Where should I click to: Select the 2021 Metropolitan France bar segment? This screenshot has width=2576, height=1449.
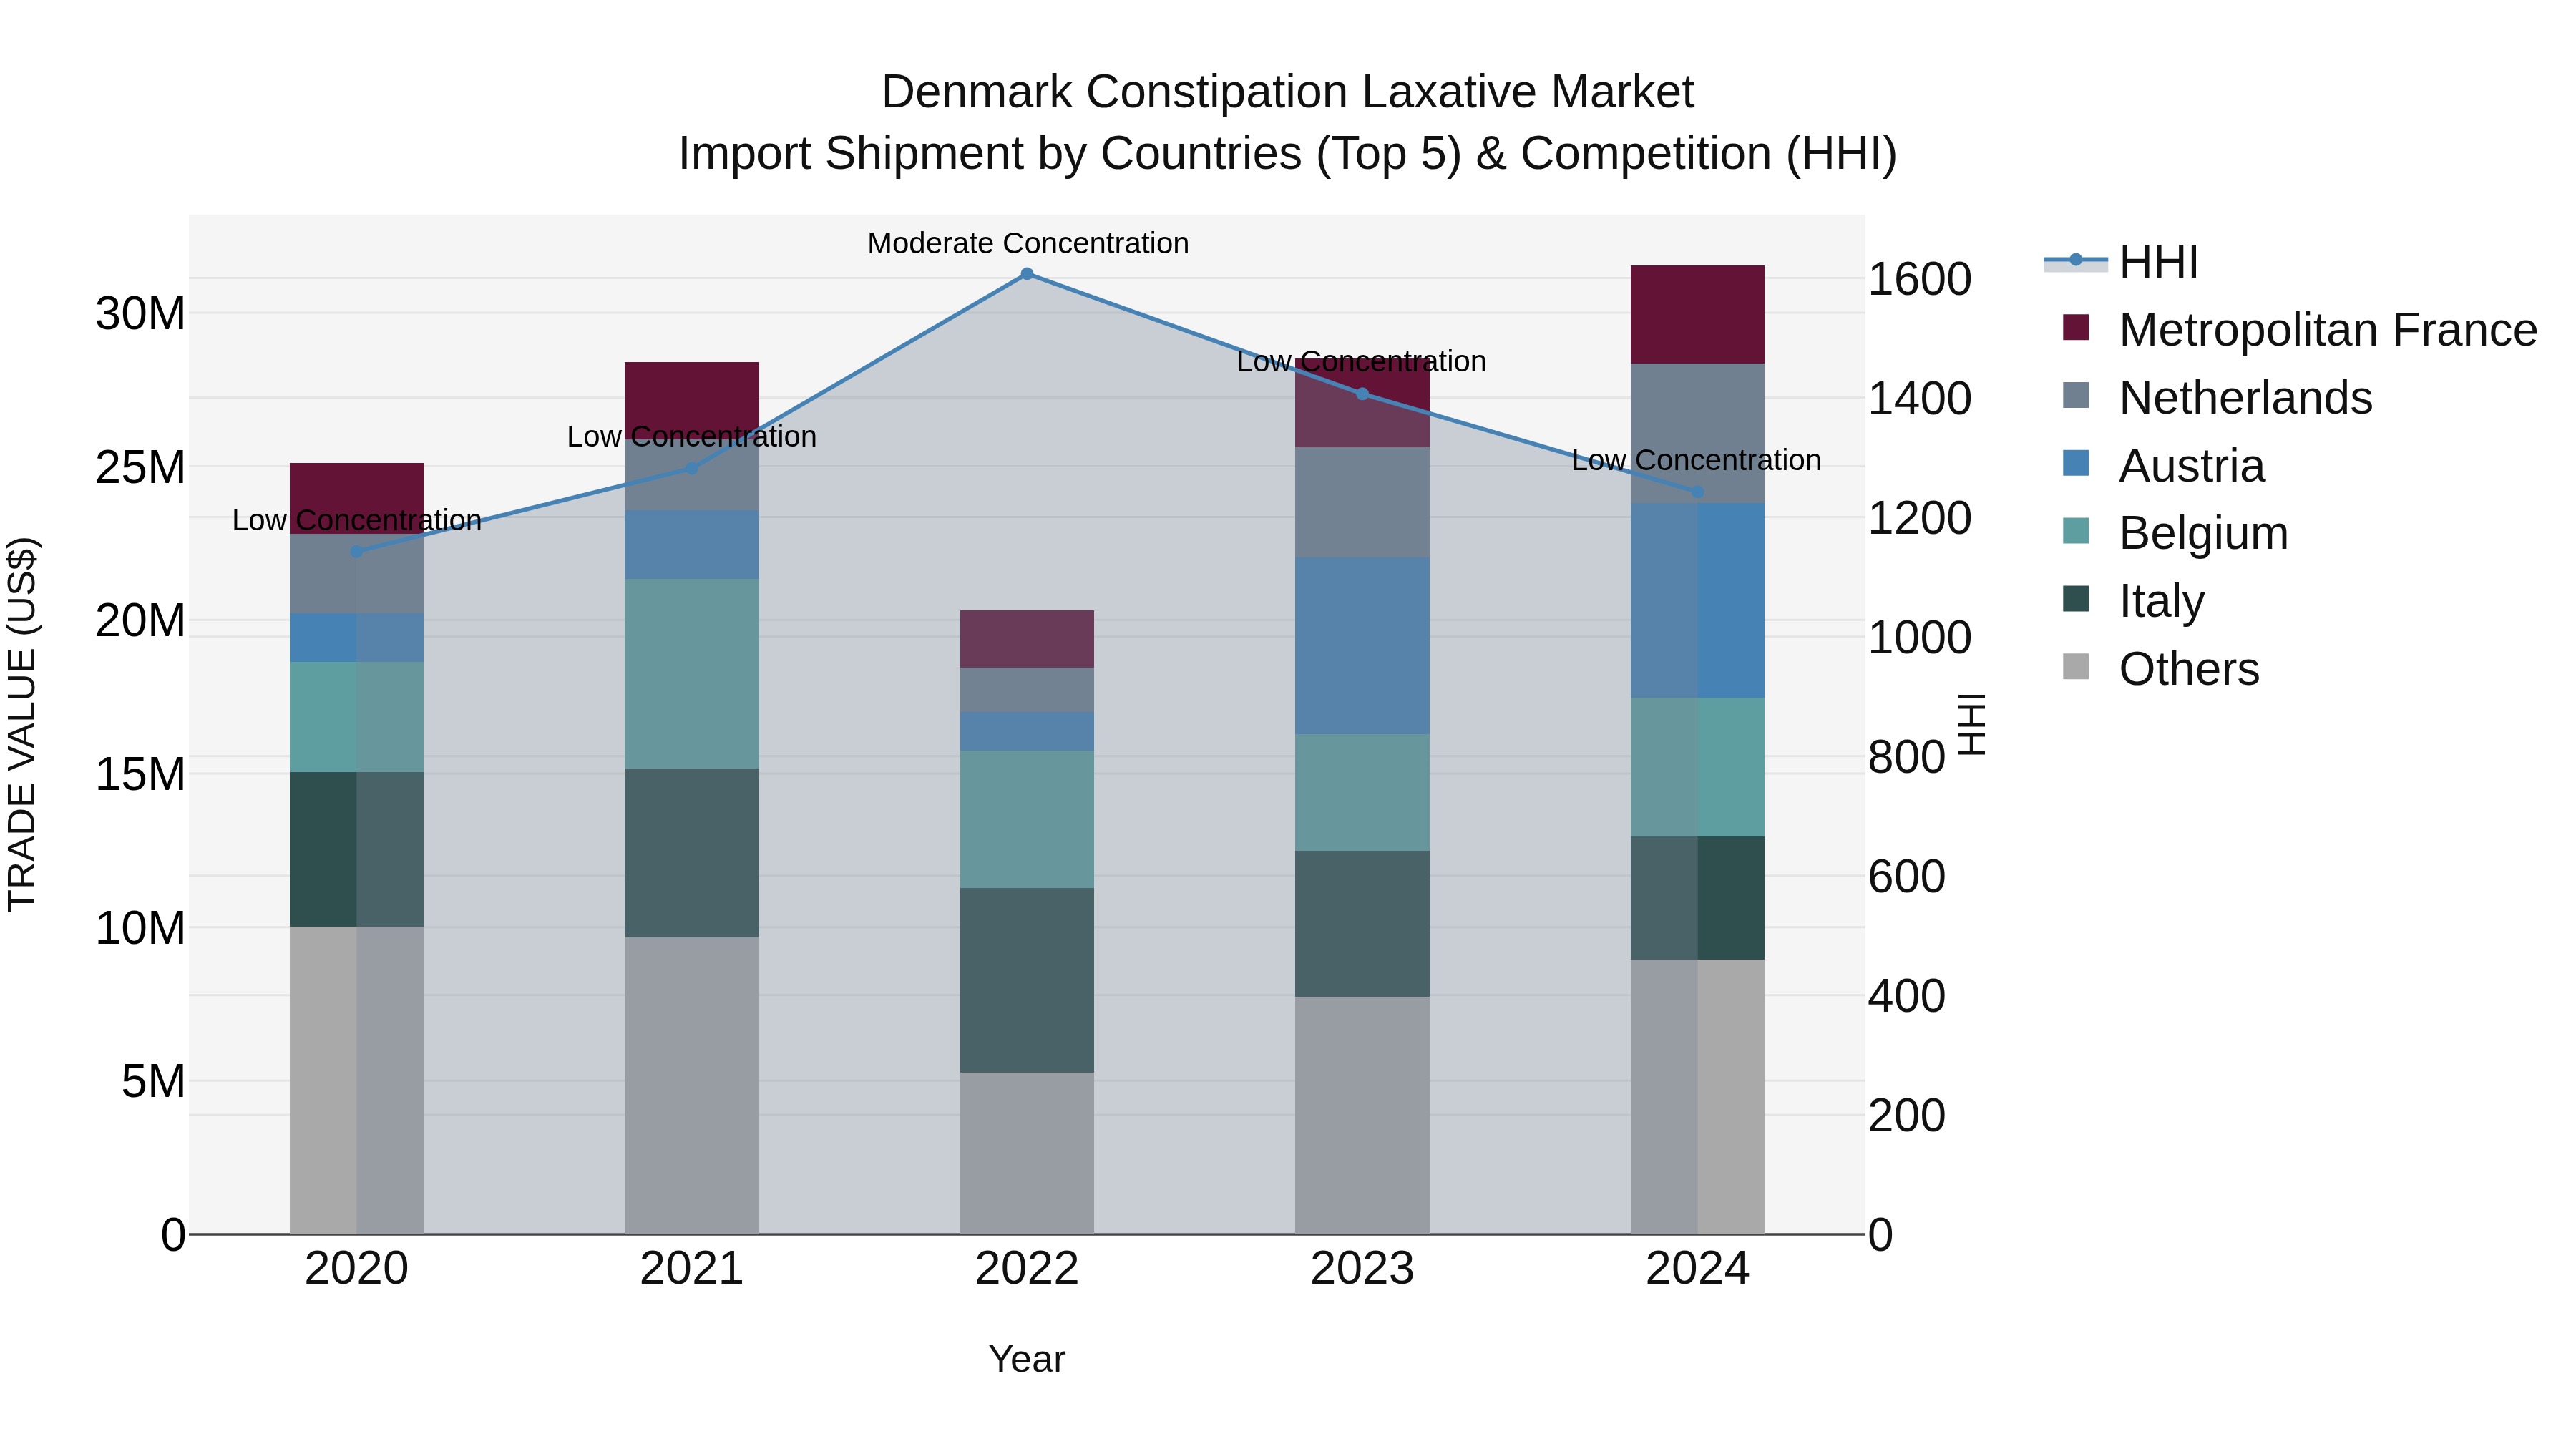tap(692, 400)
